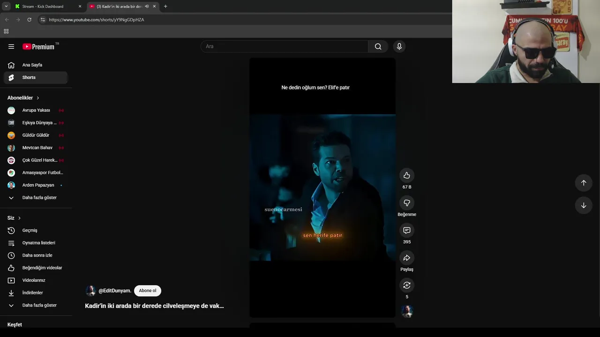Go back in the browser
The image size is (600, 337).
(7, 20)
